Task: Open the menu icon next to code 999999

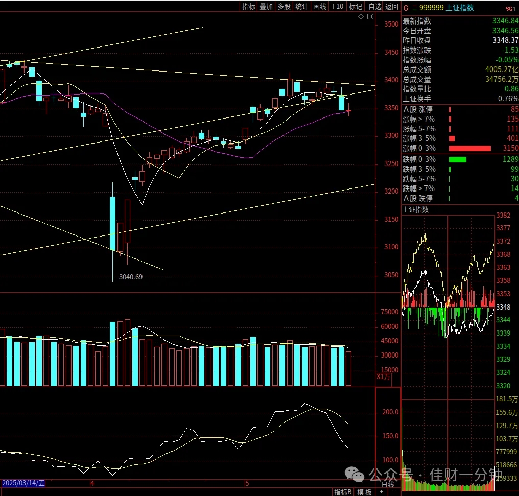Action: [x=414, y=8]
